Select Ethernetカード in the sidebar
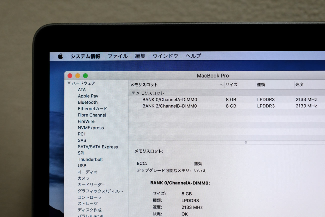325x217 pixels. (92, 109)
